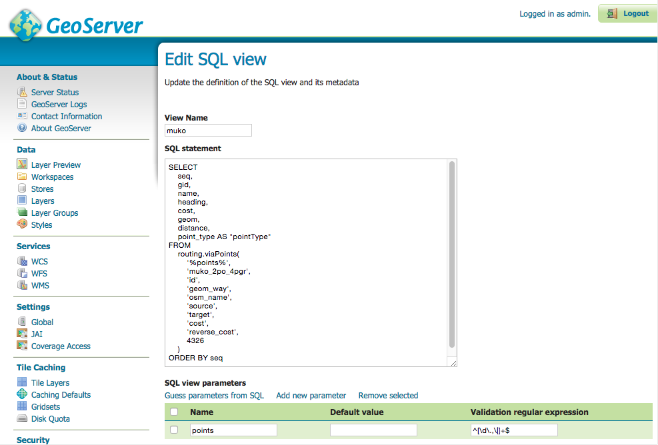Toggle the select-all parameters checkbox in header
The height and width of the screenshot is (445, 658).
coord(174,412)
